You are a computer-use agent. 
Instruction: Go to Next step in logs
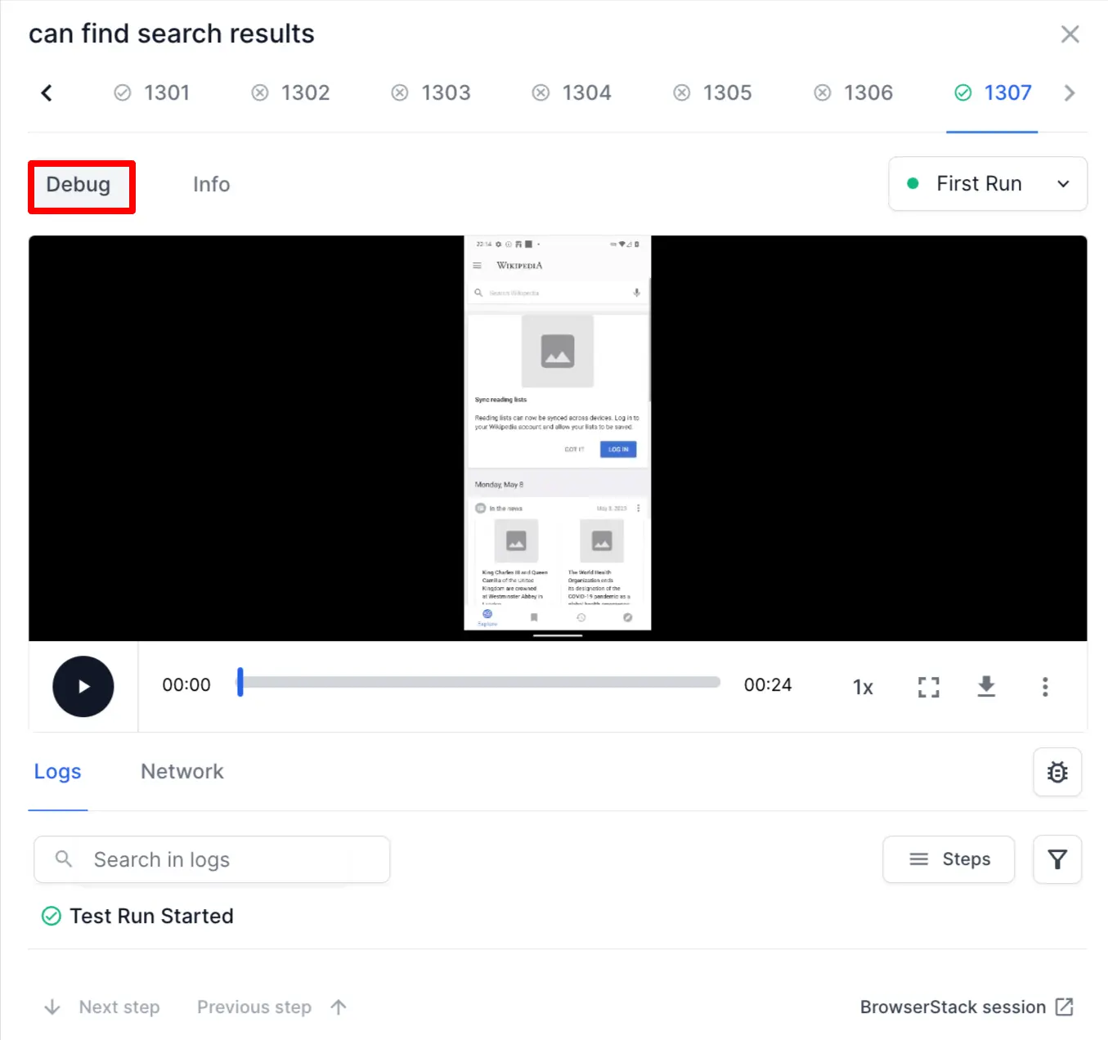[102, 1007]
